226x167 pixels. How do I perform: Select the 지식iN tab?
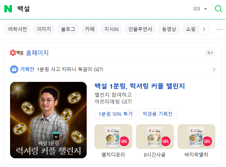click(x=111, y=29)
